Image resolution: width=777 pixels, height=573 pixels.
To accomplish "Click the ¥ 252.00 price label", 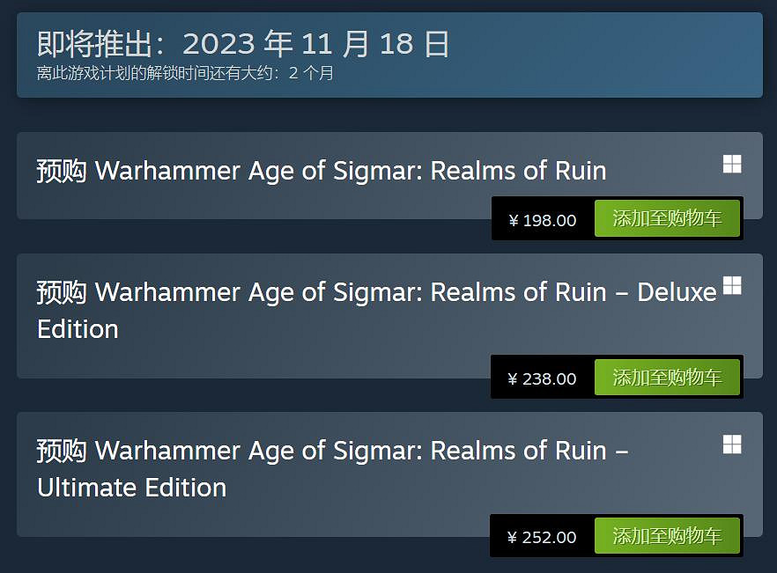I will [x=543, y=537].
